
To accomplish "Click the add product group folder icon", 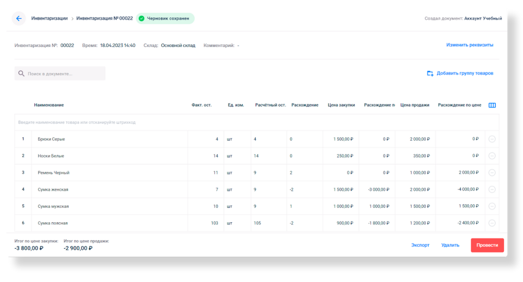I will (430, 73).
